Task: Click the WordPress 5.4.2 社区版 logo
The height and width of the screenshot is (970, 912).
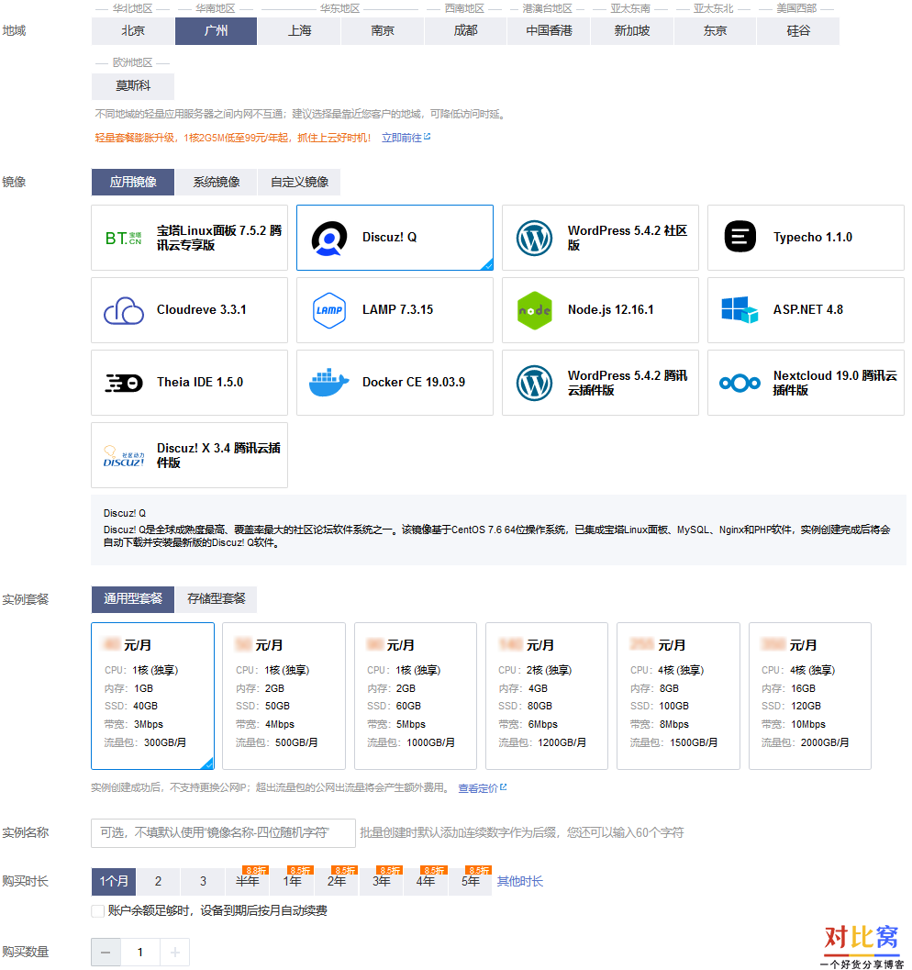Action: tap(535, 239)
